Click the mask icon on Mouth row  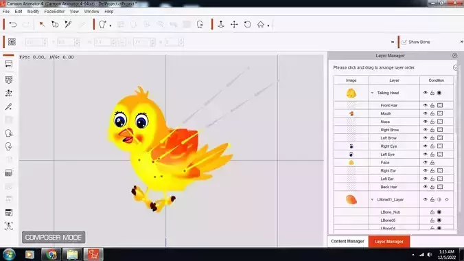440,113
